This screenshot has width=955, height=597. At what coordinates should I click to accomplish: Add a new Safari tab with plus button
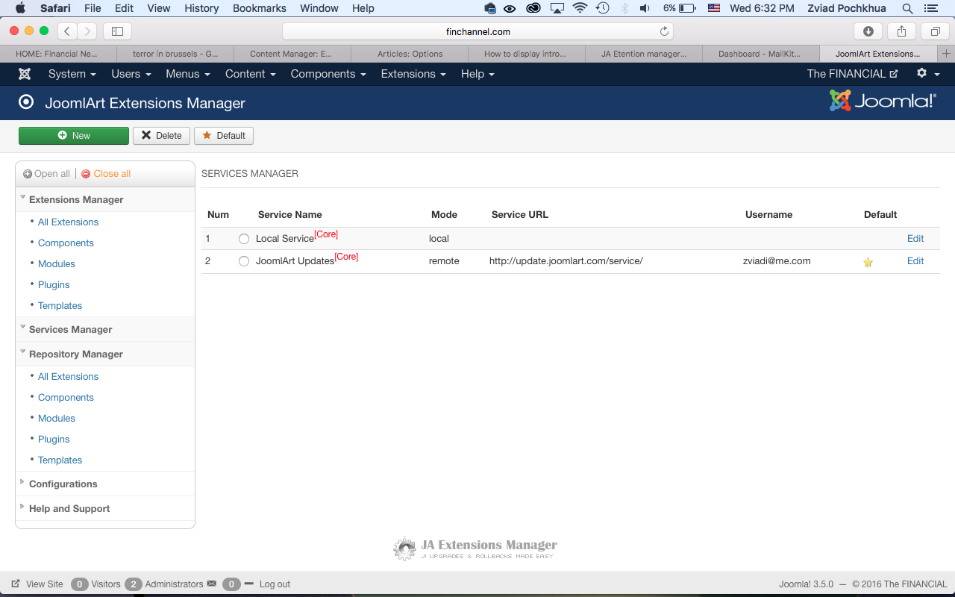click(x=946, y=54)
